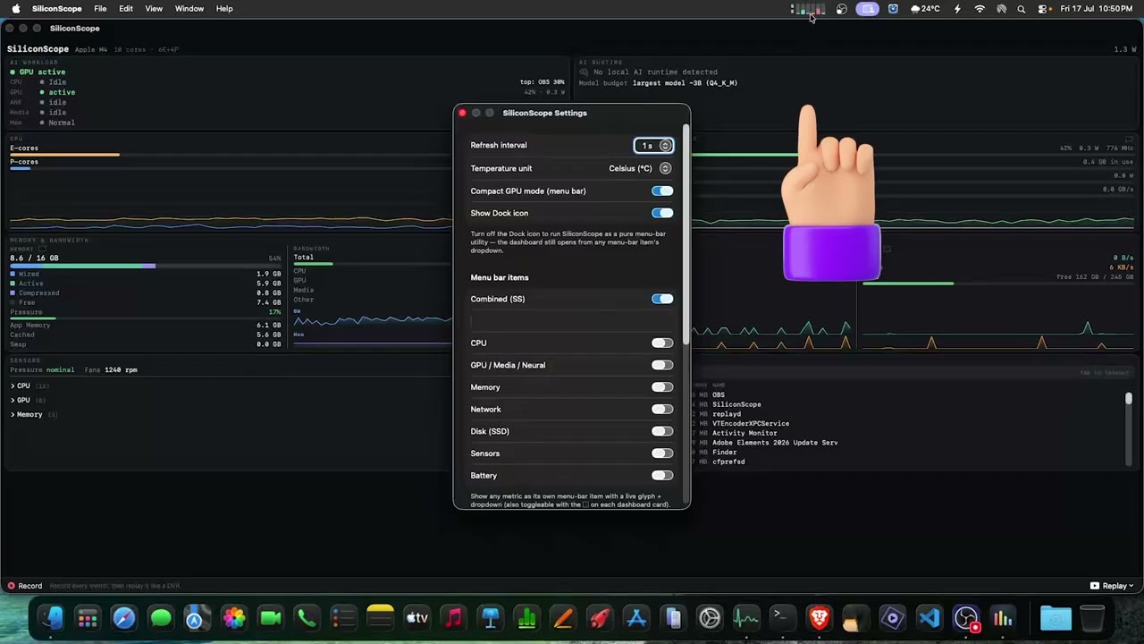
Task: Turn on Memory menu bar item
Action: (x=662, y=387)
